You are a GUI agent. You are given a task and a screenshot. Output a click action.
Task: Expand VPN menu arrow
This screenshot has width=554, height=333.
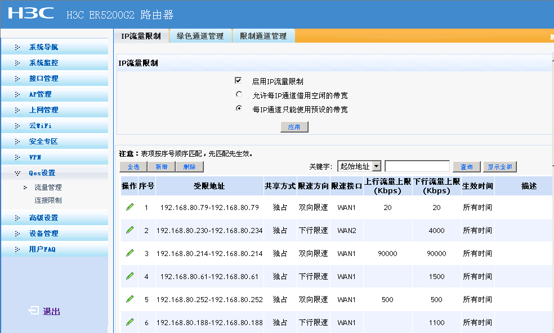click(17, 157)
